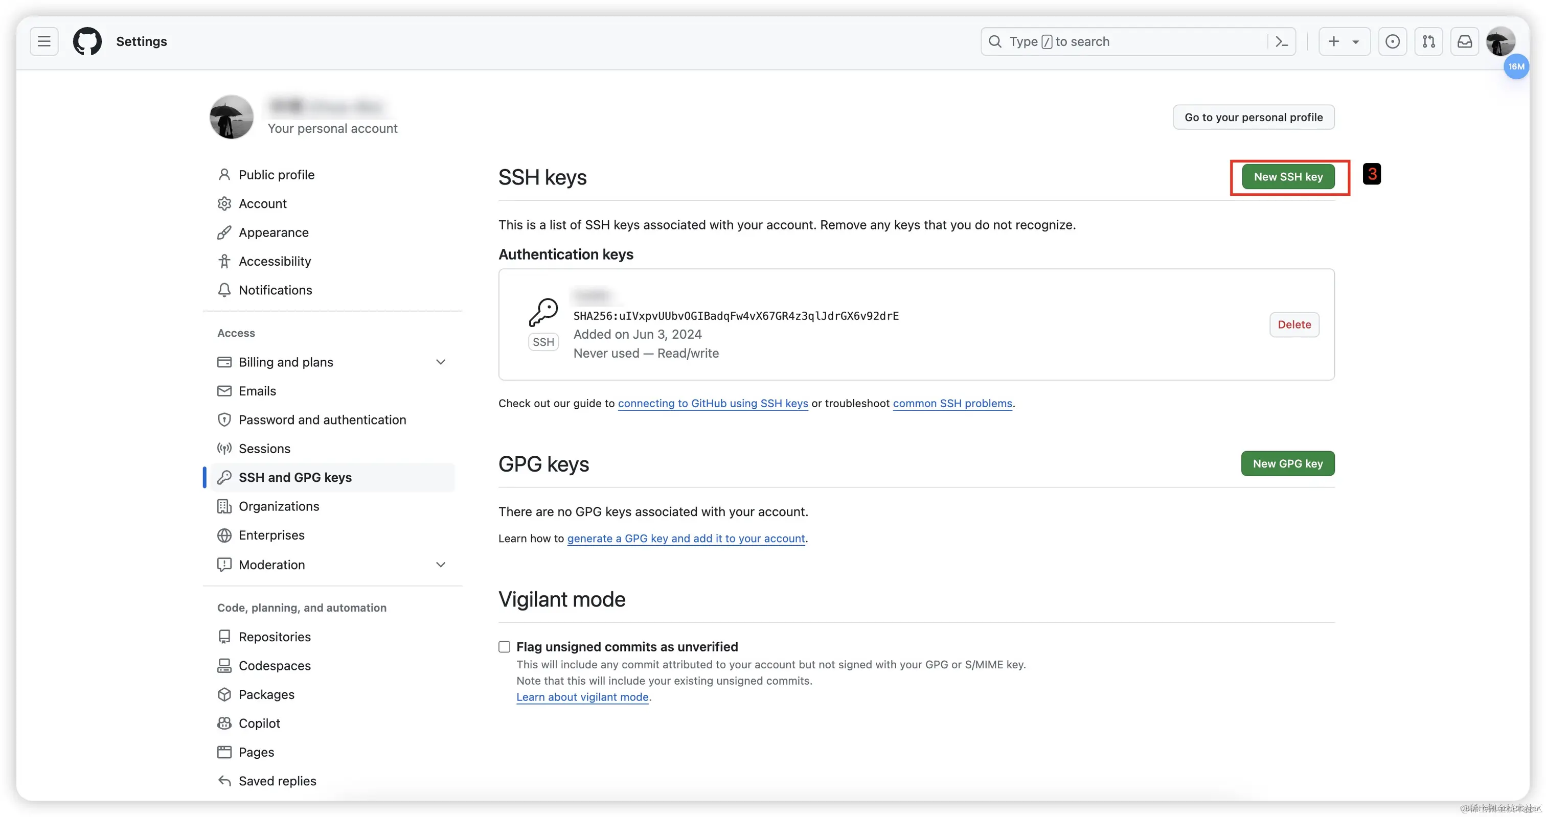Go to Password and authentication settings

(322, 420)
